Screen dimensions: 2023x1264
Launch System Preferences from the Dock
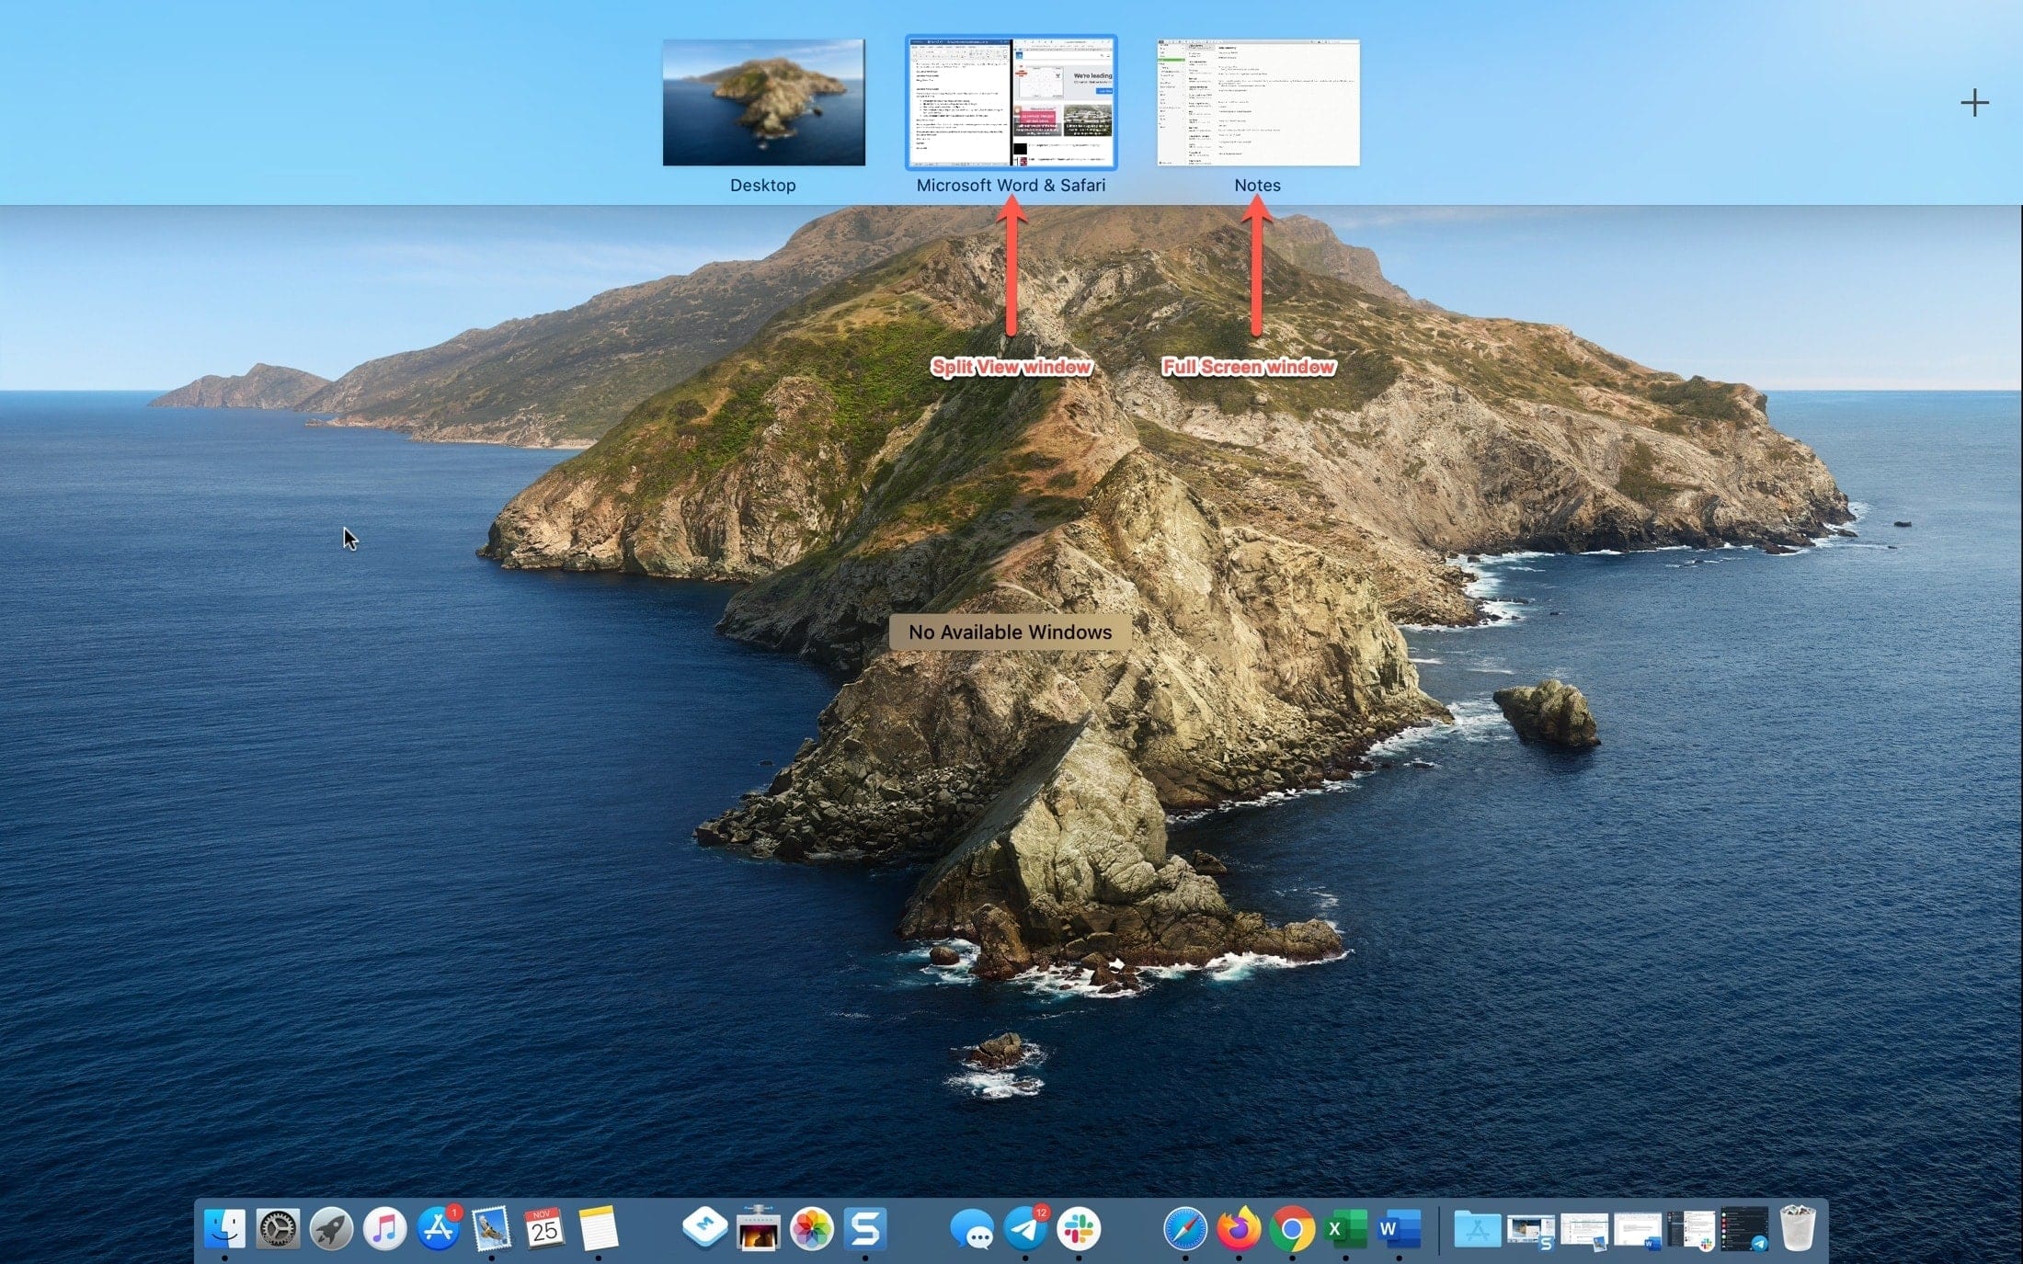click(278, 1228)
